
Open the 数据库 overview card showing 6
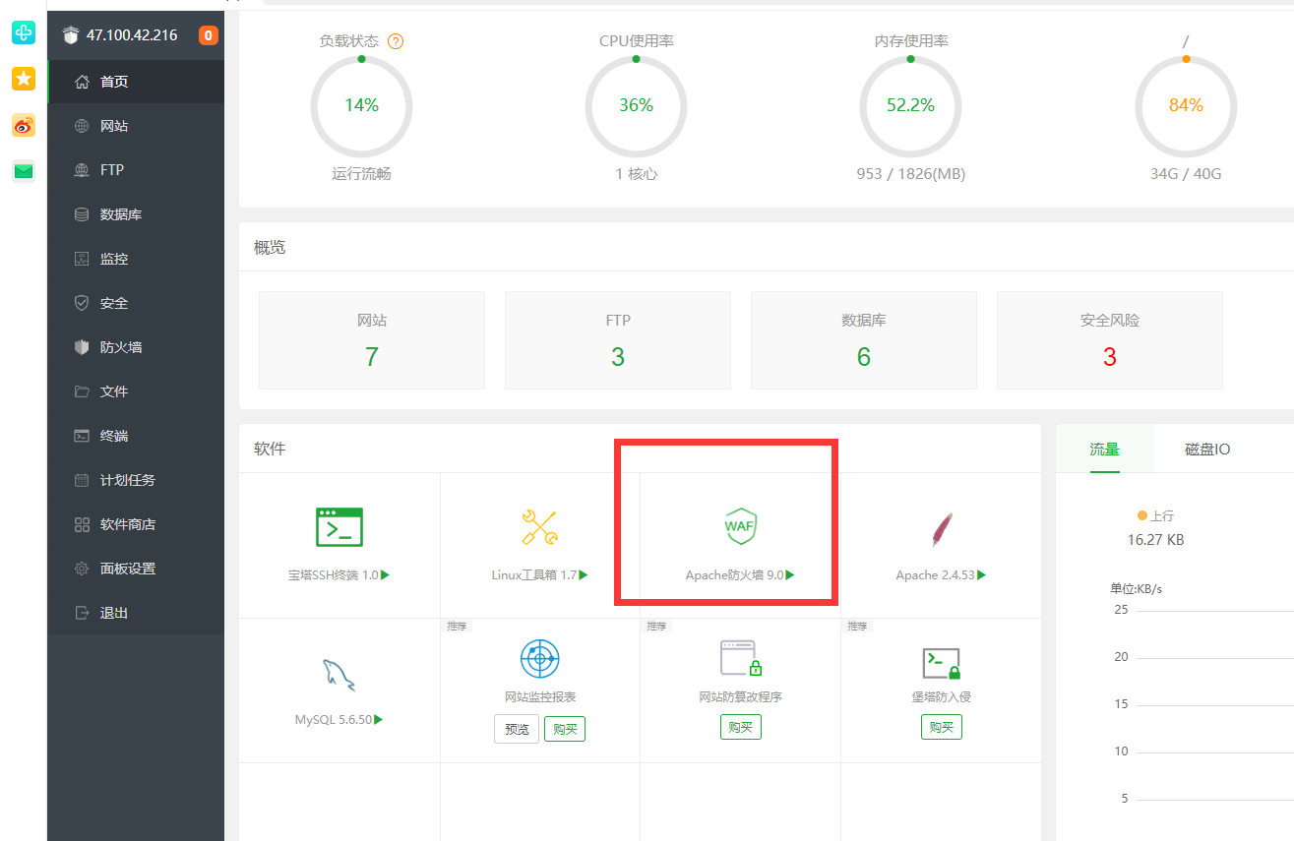(x=864, y=340)
